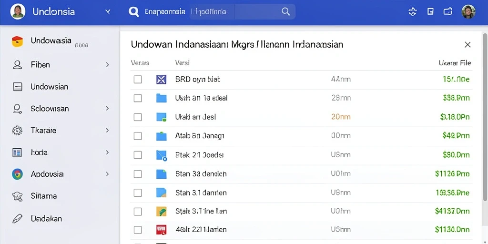
Task: Click the icon beside Scloonsan
Action: [17, 109]
